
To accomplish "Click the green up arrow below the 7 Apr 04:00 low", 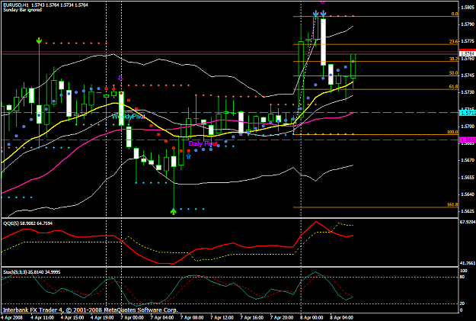I will 174,211.
